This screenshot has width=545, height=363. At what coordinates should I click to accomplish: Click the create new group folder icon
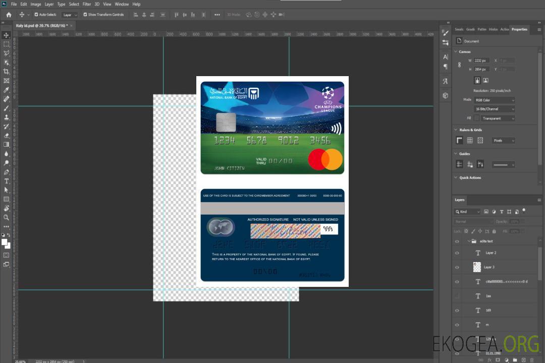click(515, 360)
